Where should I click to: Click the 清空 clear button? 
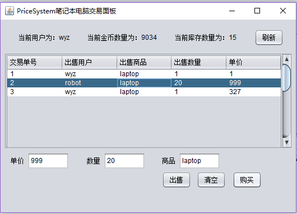coord(211,180)
